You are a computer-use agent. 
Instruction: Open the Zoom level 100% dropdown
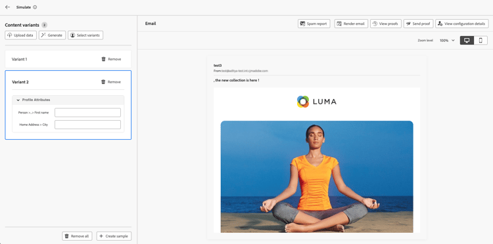pyautogui.click(x=447, y=41)
